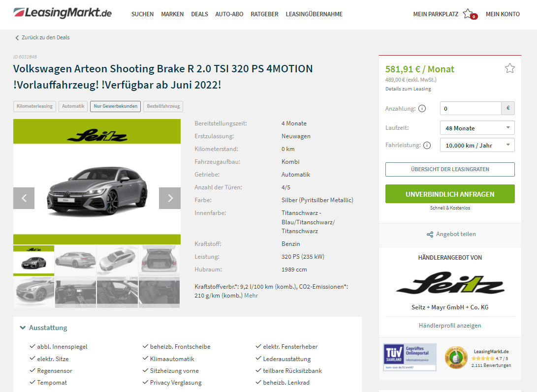The image size is (537, 392).
Task: Click the Unverbindlich Anfragen button
Action: point(450,194)
